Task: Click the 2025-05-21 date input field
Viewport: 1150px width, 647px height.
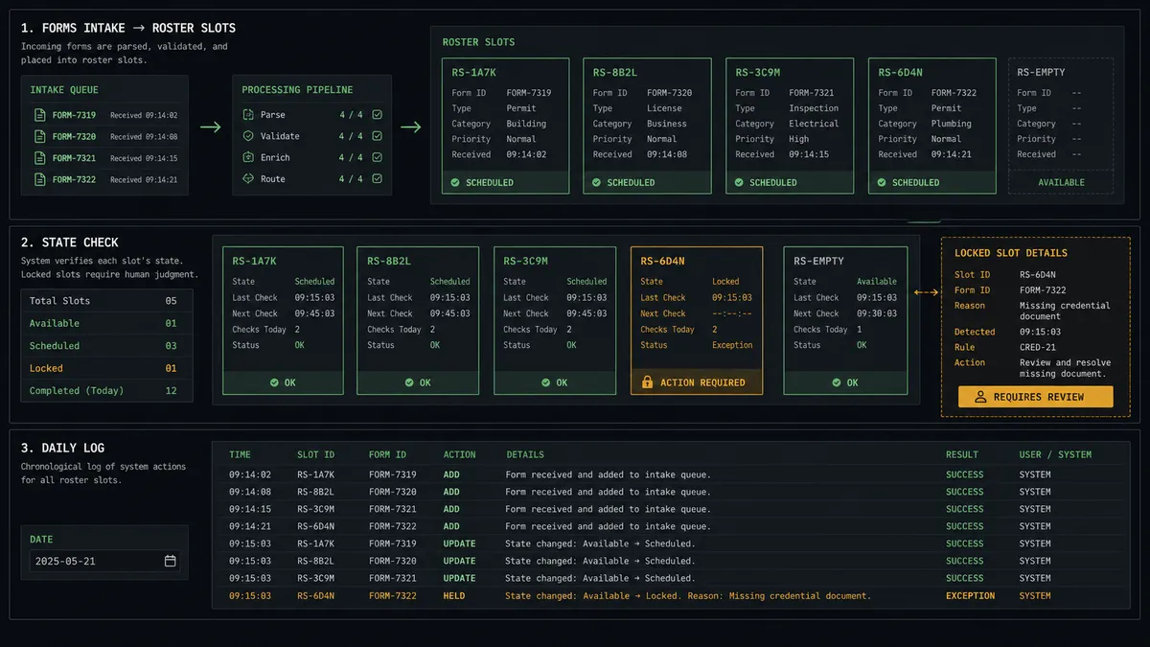Action: coord(104,561)
